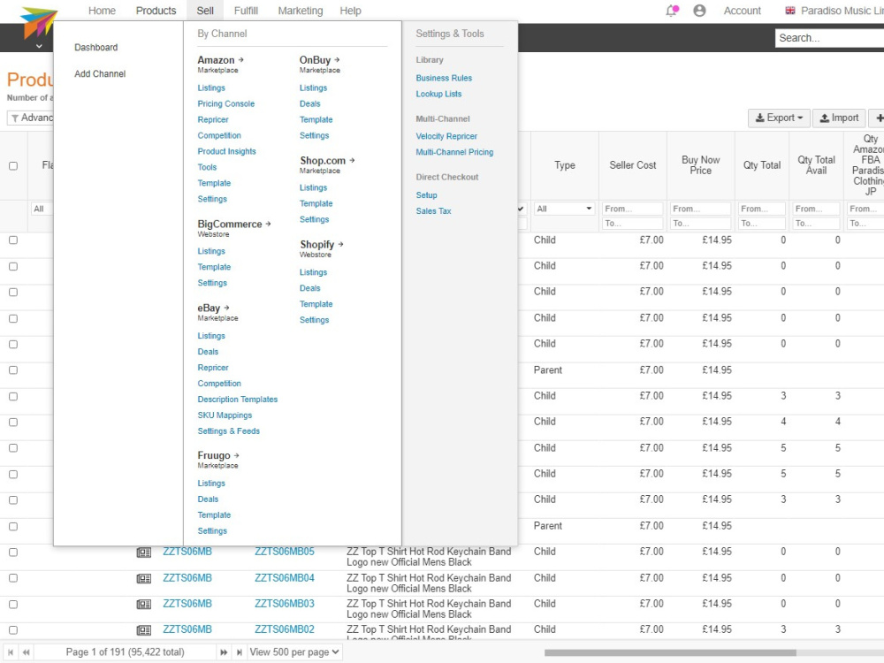Go to next page icon

[224, 652]
